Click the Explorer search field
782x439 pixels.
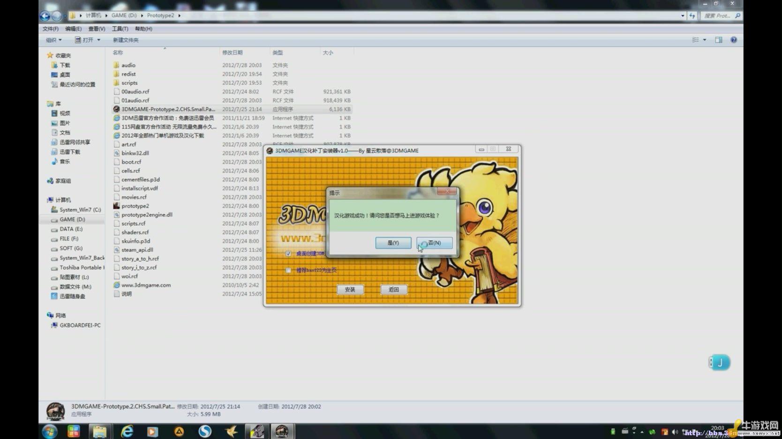coord(721,15)
